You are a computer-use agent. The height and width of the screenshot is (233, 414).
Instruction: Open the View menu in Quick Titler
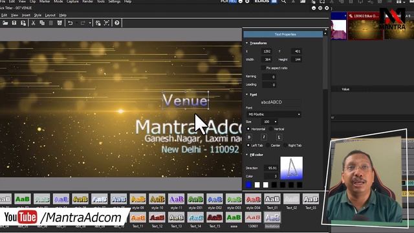14,15
